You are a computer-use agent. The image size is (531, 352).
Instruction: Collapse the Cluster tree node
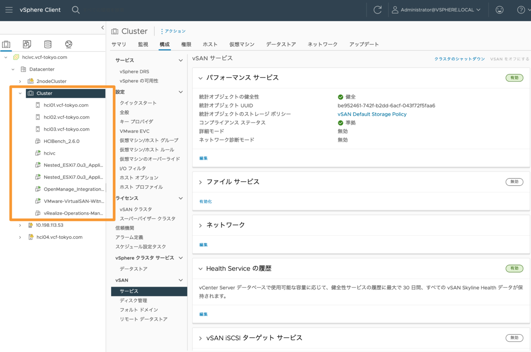[x=20, y=93]
